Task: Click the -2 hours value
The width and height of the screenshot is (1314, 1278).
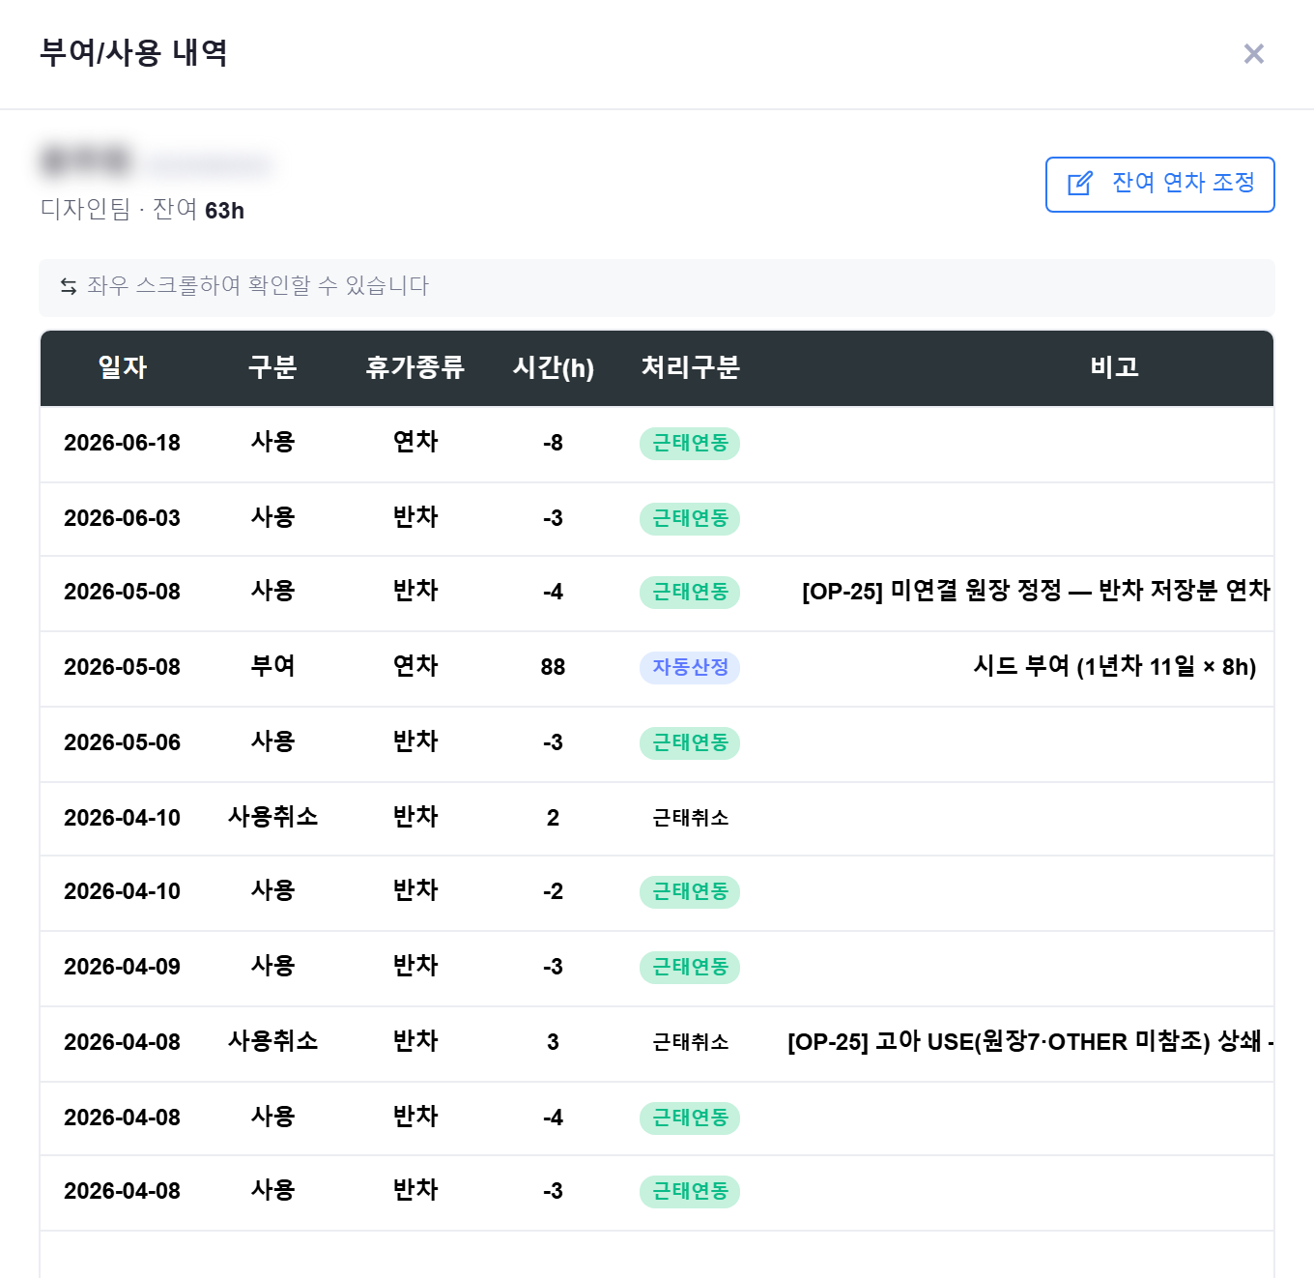Action: point(553,891)
